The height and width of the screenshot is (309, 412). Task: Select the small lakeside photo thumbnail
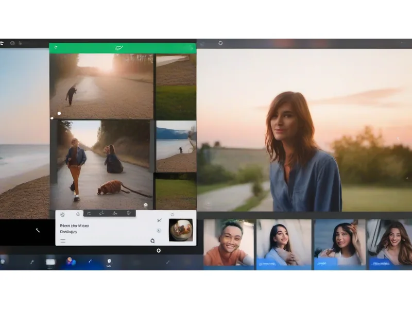176,146
